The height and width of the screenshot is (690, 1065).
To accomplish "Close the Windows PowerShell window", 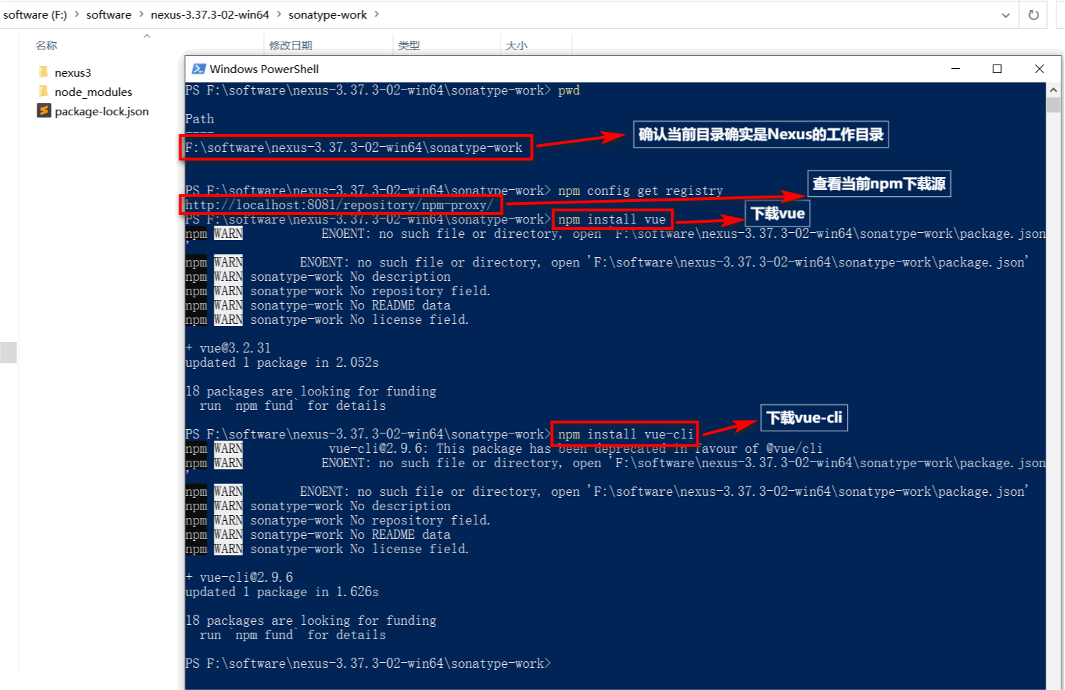I will (1039, 69).
